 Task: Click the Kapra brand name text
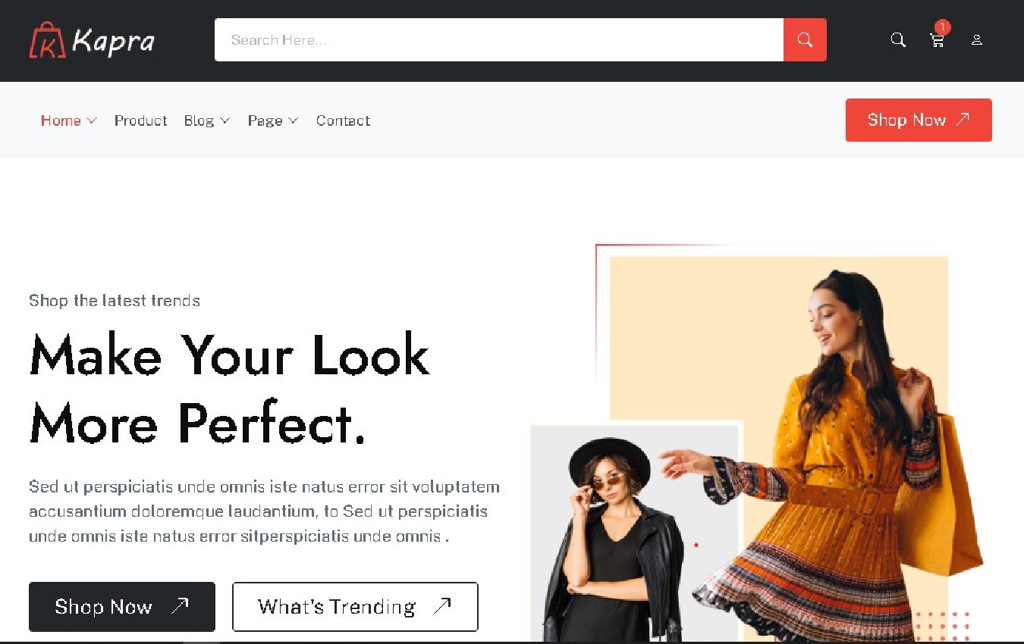click(113, 42)
